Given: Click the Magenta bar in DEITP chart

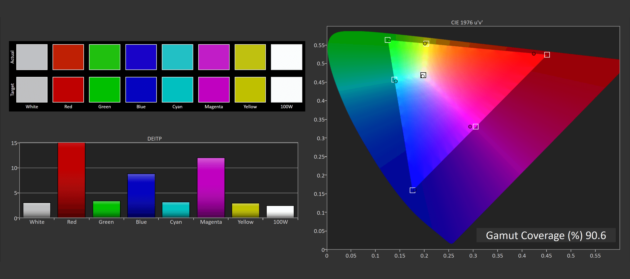Looking at the screenshot, I should click(x=211, y=188).
